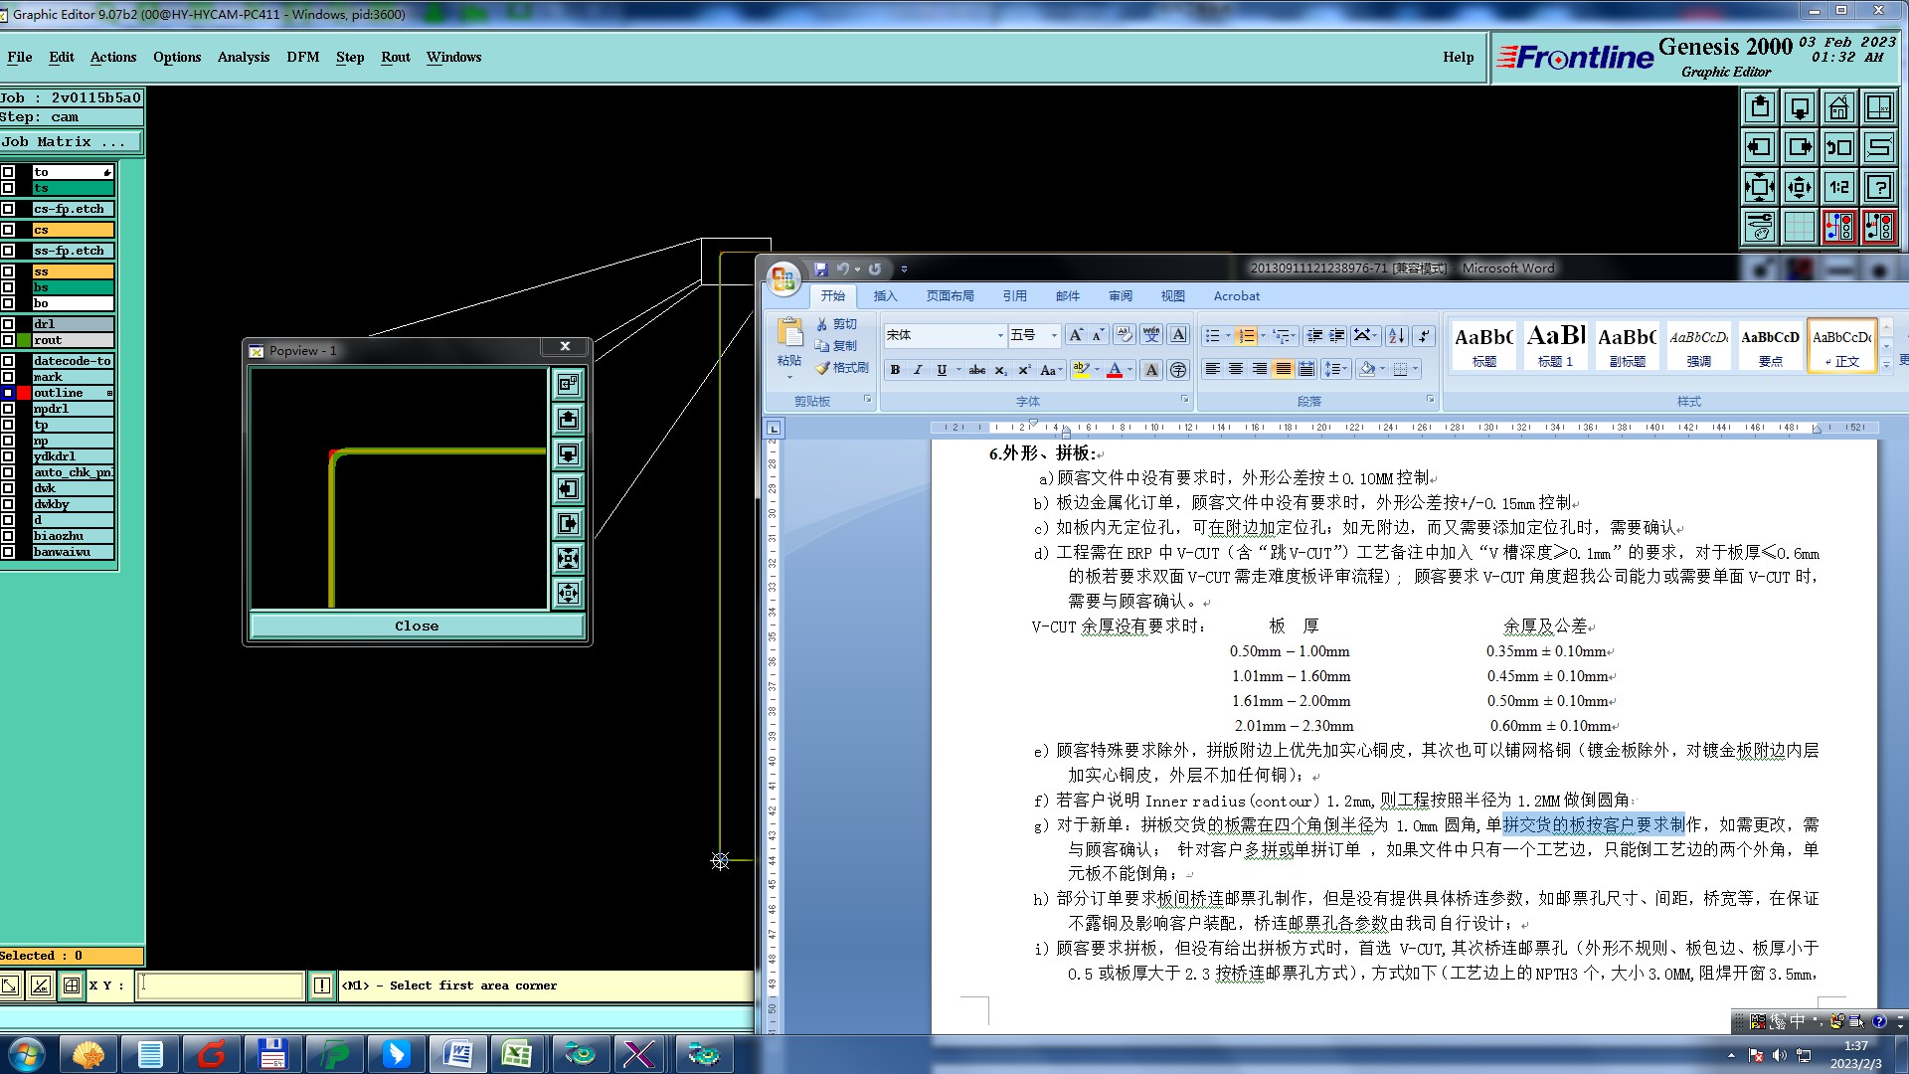Click the Home view icon in Genesis toolbar

(1838, 107)
